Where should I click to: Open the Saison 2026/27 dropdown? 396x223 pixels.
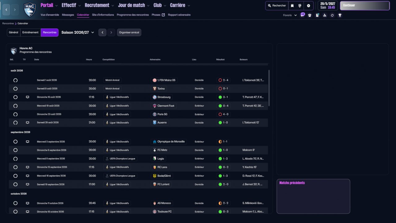tap(78, 33)
